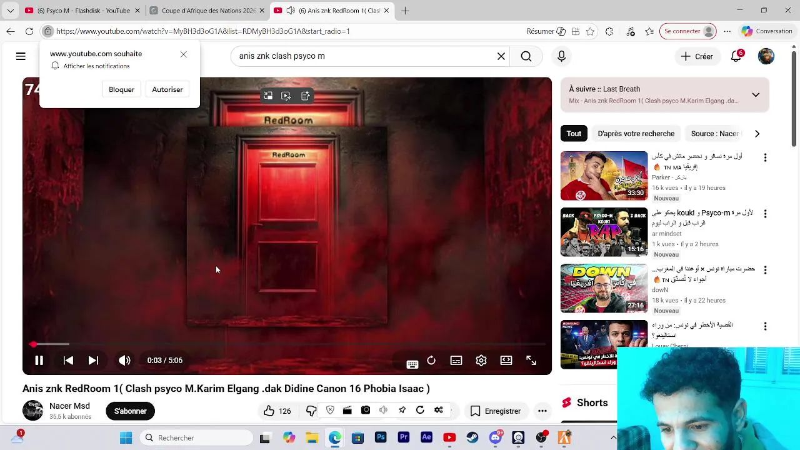Open the Parker 33:30 video thumbnail
This screenshot has width=800, height=450.
(604, 176)
